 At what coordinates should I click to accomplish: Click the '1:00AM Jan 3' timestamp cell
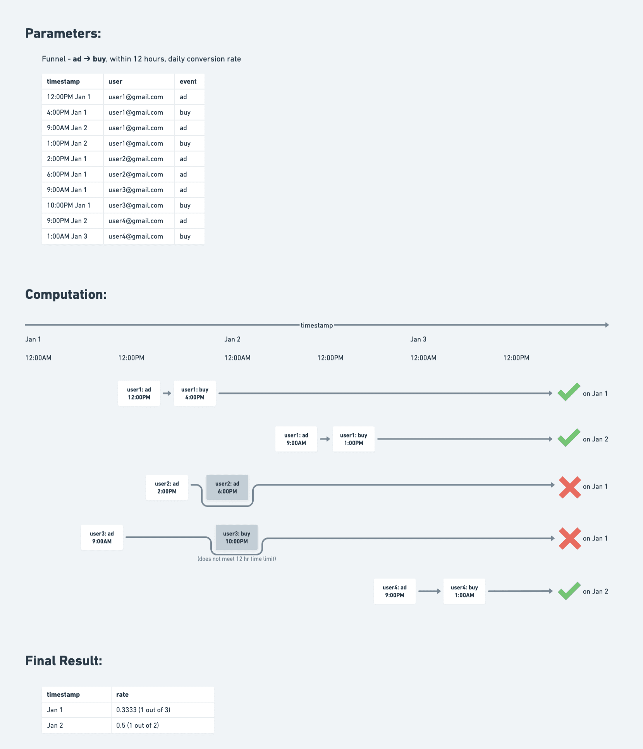72,236
